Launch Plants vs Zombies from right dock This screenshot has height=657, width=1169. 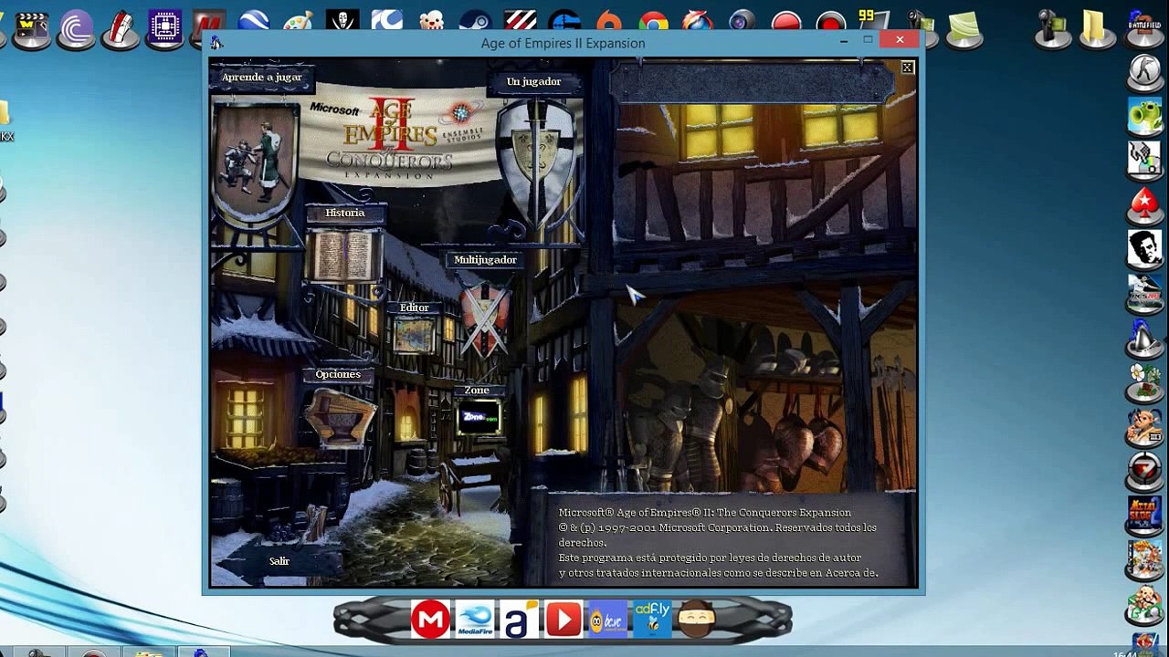pos(1145,117)
